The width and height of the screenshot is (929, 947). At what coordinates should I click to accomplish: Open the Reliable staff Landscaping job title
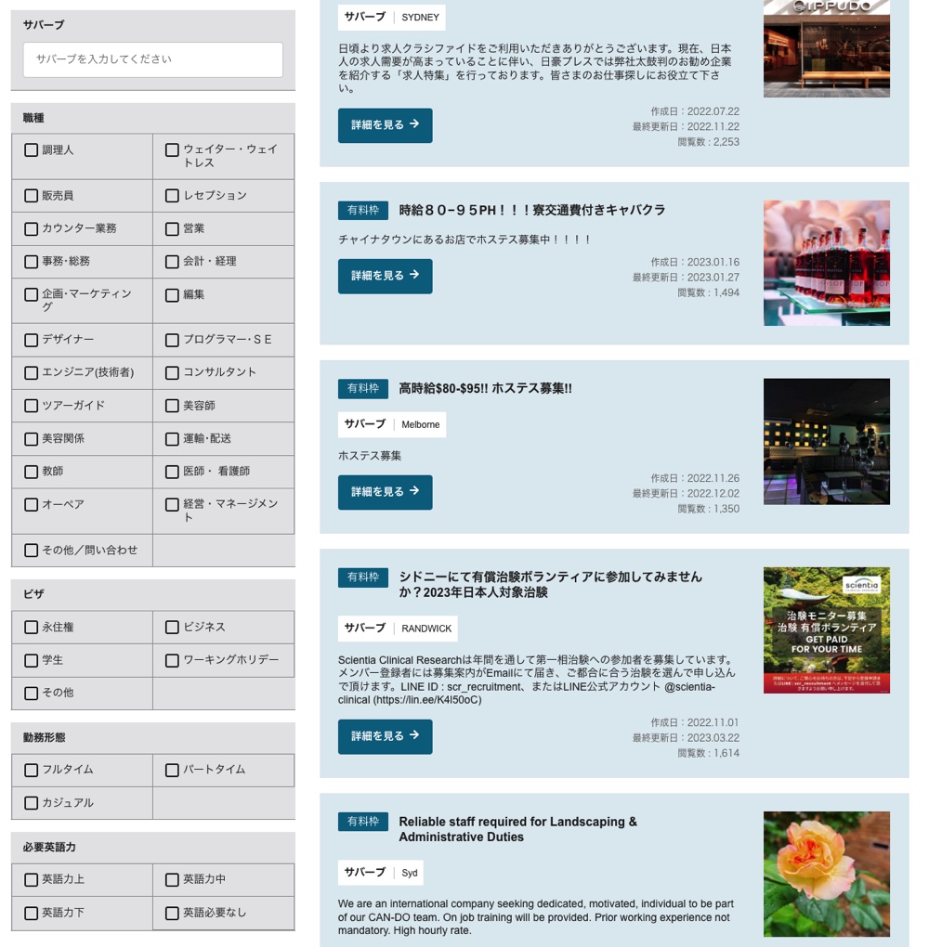pos(517,829)
